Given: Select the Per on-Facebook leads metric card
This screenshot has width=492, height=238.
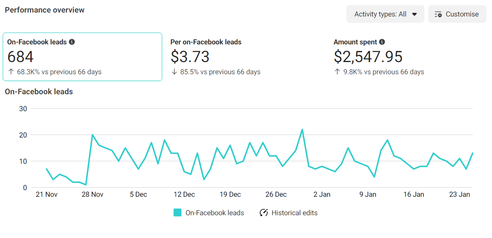Looking at the screenshot, I should (244, 57).
